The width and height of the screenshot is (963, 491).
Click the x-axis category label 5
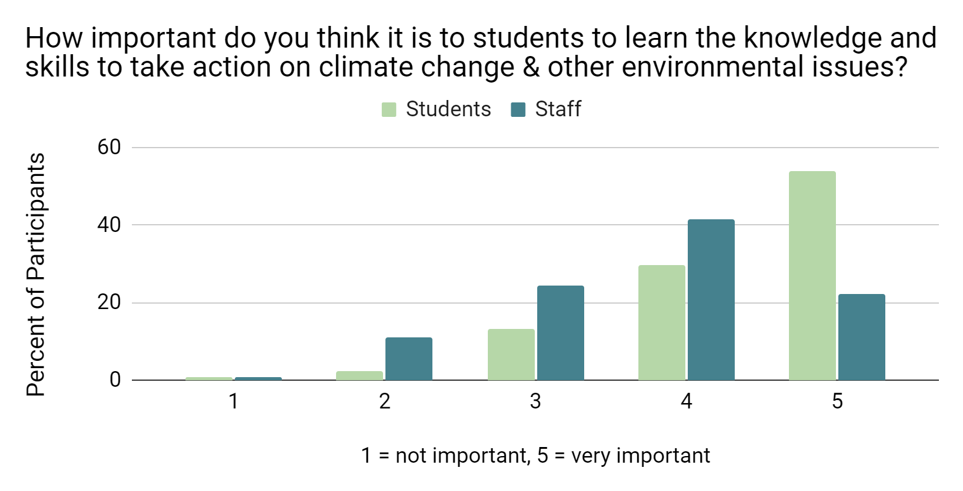[x=837, y=401]
